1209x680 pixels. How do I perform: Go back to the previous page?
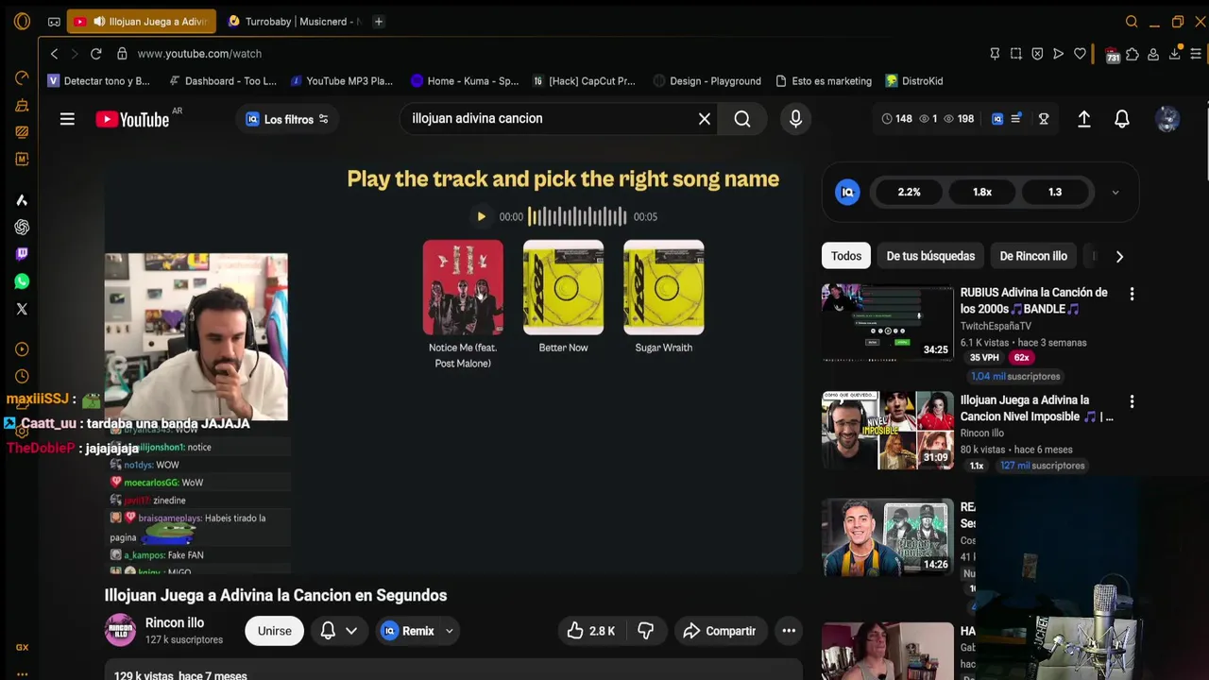click(x=54, y=54)
